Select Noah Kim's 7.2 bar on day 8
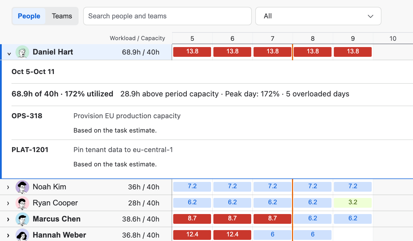Image resolution: width=413 pixels, height=241 pixels. point(313,187)
